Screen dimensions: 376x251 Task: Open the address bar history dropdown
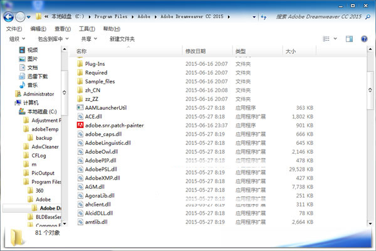pos(254,17)
